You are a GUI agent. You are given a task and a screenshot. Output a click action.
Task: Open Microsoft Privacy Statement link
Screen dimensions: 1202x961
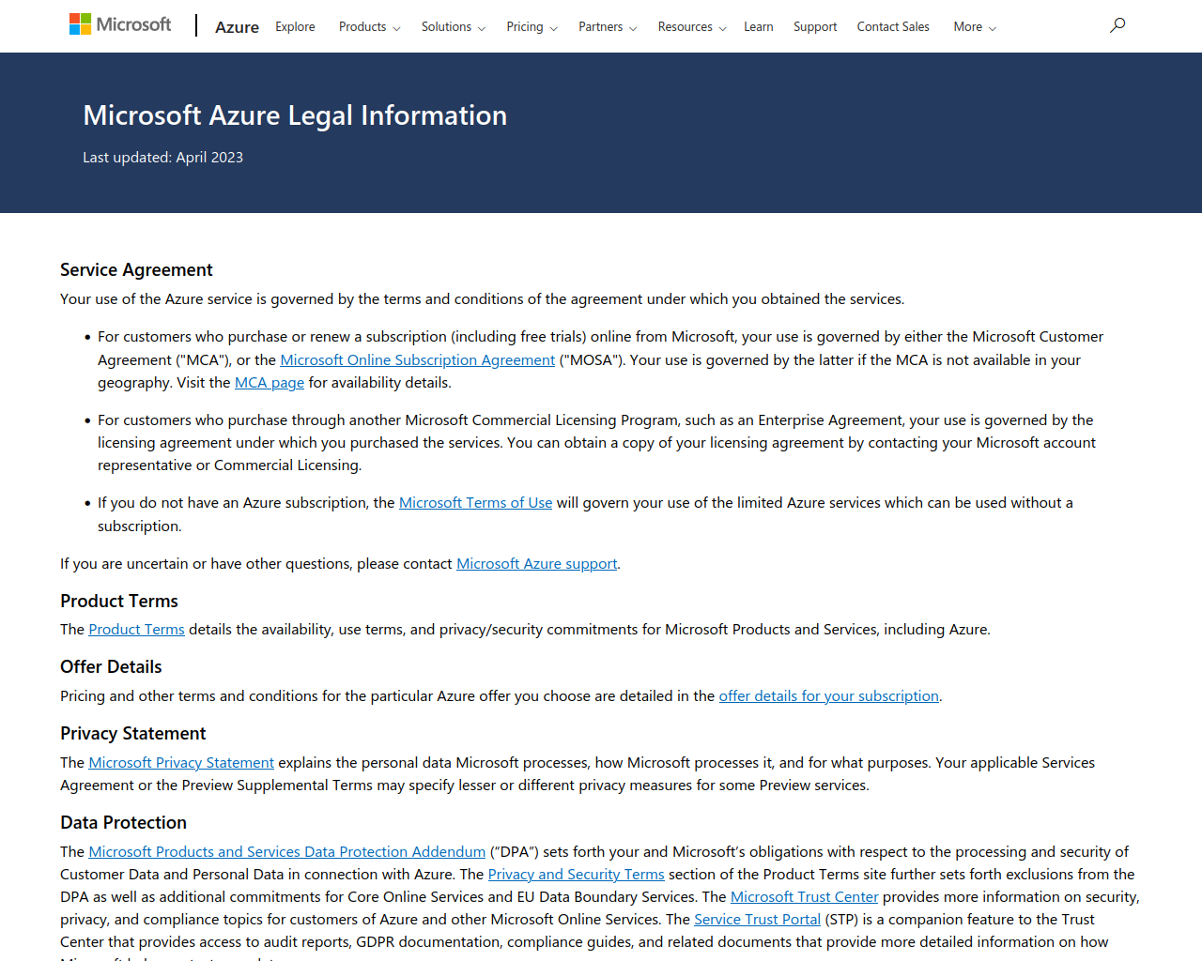click(x=181, y=762)
